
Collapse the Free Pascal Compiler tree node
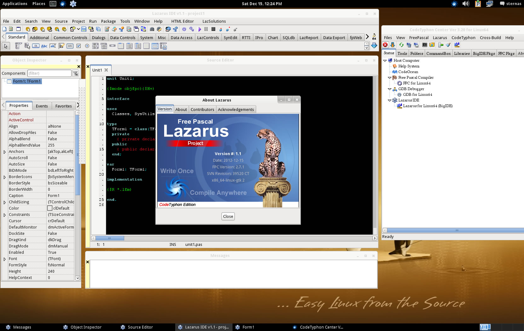coord(389,78)
